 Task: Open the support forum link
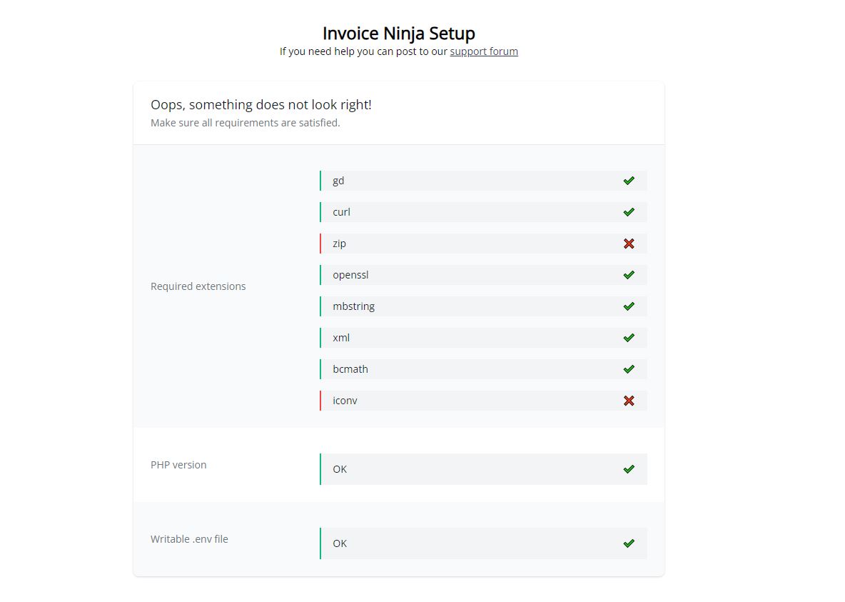point(483,51)
